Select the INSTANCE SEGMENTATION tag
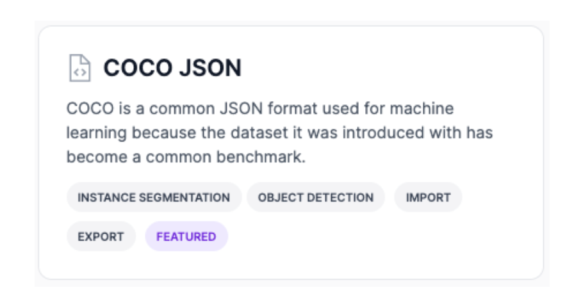The height and width of the screenshot is (297, 574). pyautogui.click(x=154, y=197)
